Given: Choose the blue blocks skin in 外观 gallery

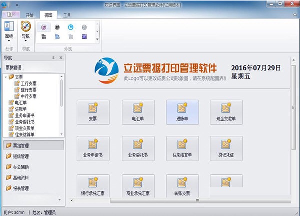Looking at the screenshot, I should (x=57, y=36).
